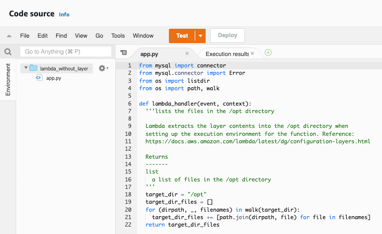Click the Deploy button
The image size is (382, 234).
point(228,36)
